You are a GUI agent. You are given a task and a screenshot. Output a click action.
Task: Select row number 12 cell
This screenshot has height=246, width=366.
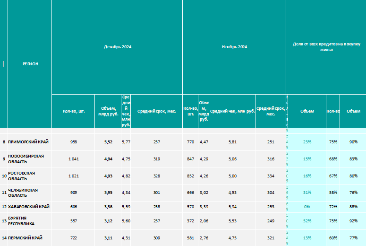tap(4, 207)
